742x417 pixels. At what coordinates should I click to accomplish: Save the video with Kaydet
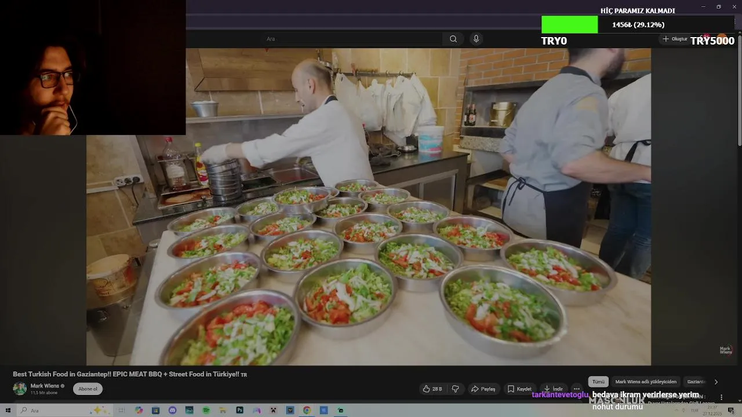519,389
